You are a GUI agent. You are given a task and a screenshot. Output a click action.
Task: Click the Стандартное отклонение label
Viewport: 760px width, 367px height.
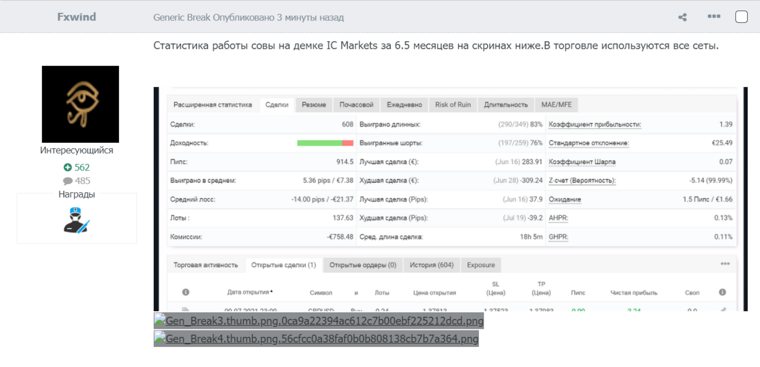tap(589, 143)
